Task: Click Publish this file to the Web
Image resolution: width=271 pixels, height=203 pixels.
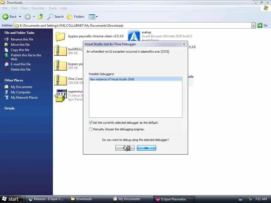Action: coord(26,57)
